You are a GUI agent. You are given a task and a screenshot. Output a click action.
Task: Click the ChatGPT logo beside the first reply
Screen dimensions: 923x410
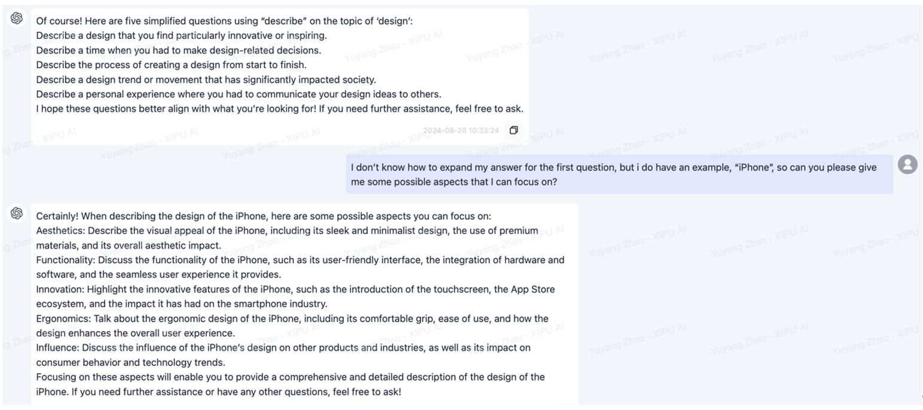pyautogui.click(x=17, y=19)
